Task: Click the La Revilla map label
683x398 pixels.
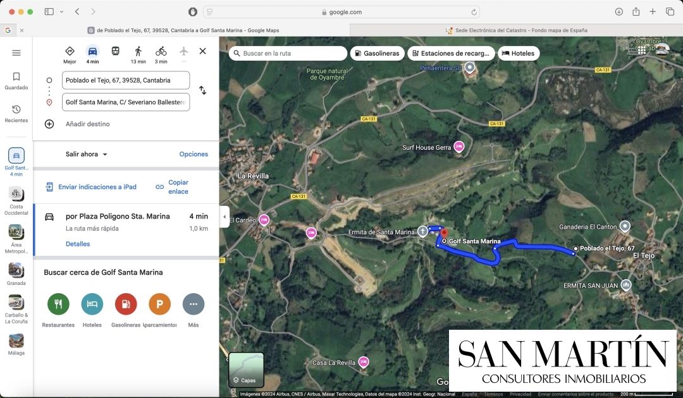Action: (x=253, y=176)
